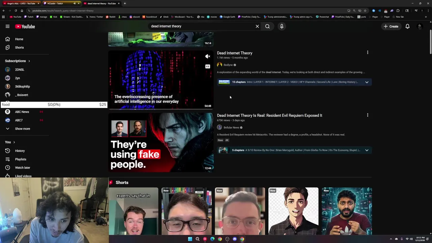Click the Create button

click(x=391, y=26)
